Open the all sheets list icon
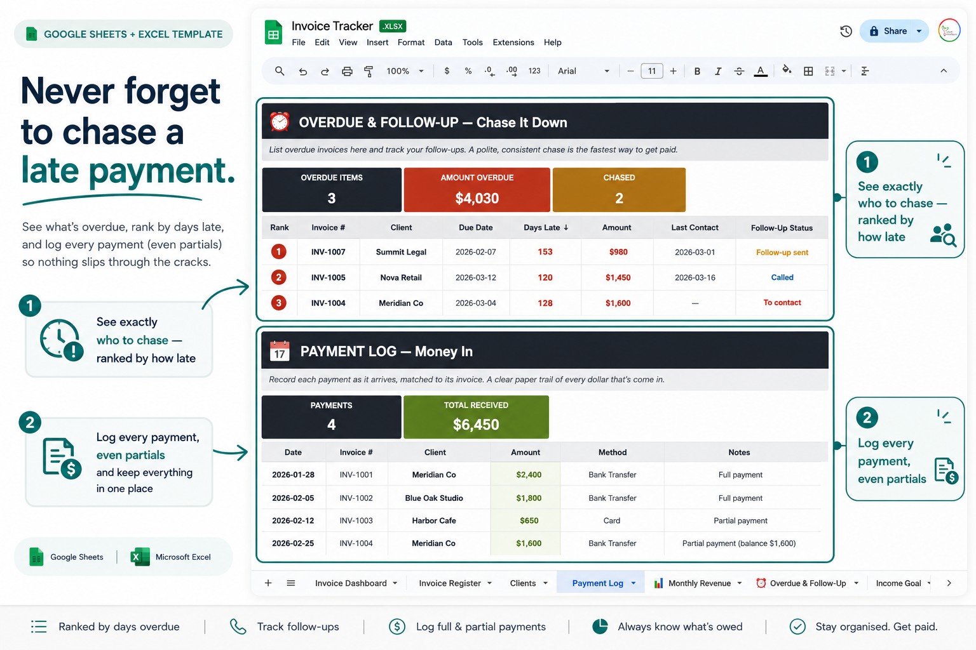The width and height of the screenshot is (976, 650). pos(291,583)
